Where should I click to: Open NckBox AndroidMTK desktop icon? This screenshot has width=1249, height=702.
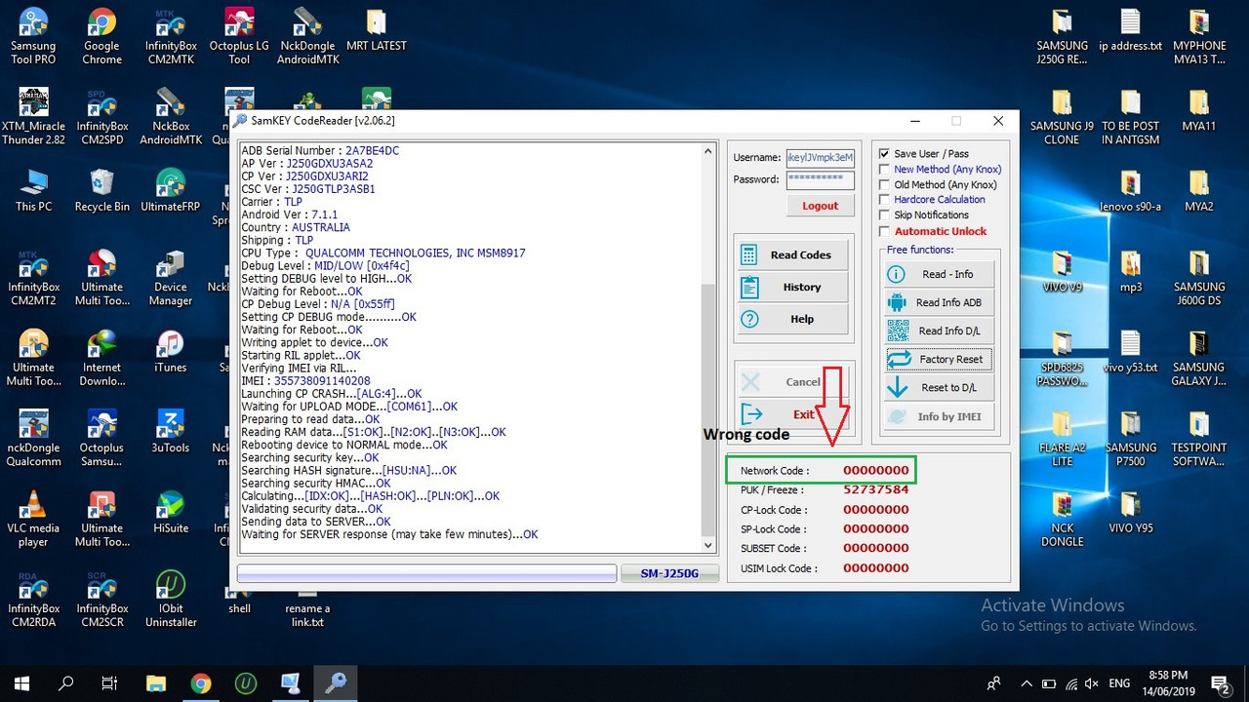170,117
